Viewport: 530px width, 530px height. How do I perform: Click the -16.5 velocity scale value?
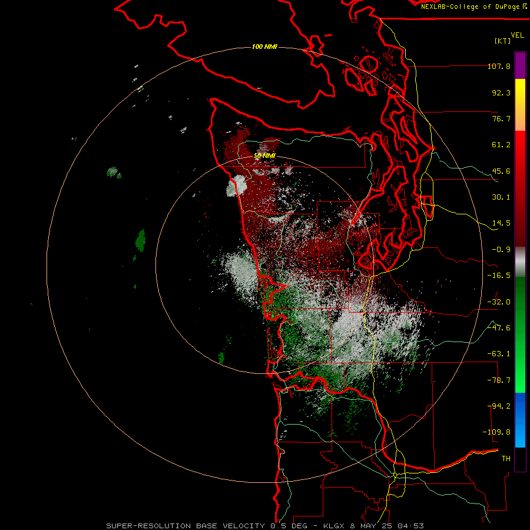499,276
